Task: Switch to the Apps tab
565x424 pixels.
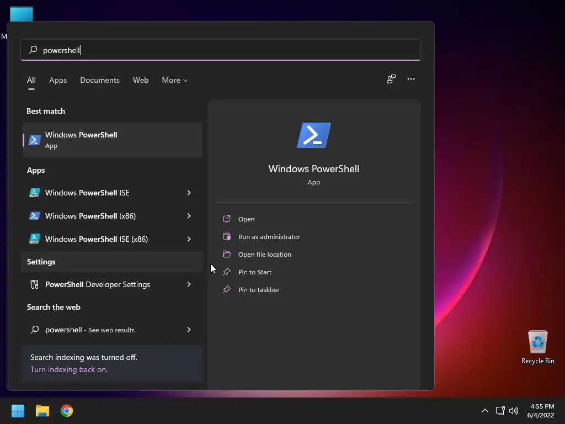Action: coord(58,81)
